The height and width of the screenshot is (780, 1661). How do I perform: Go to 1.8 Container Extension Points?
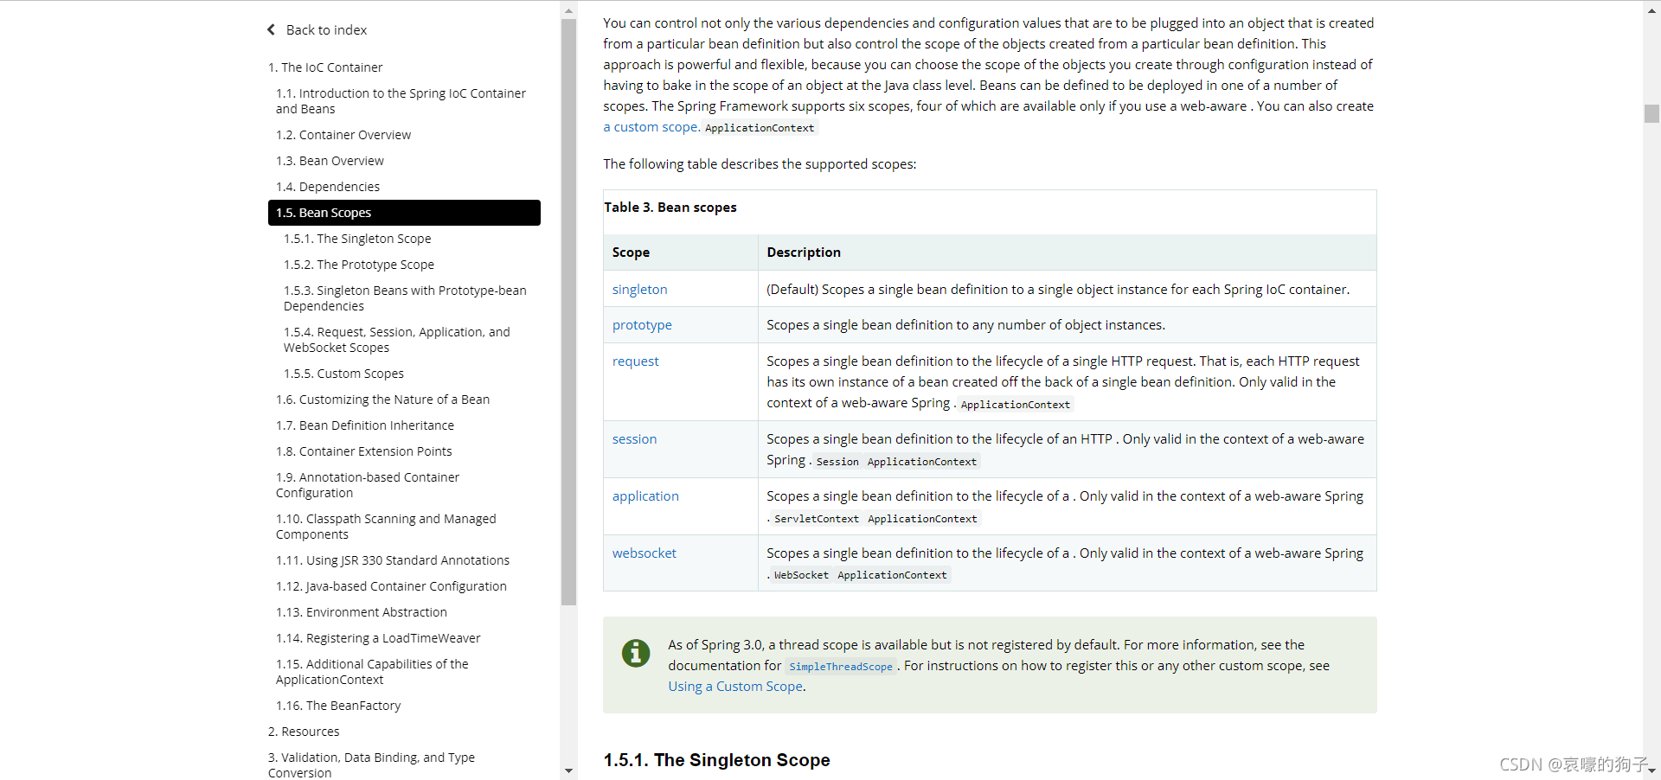364,451
